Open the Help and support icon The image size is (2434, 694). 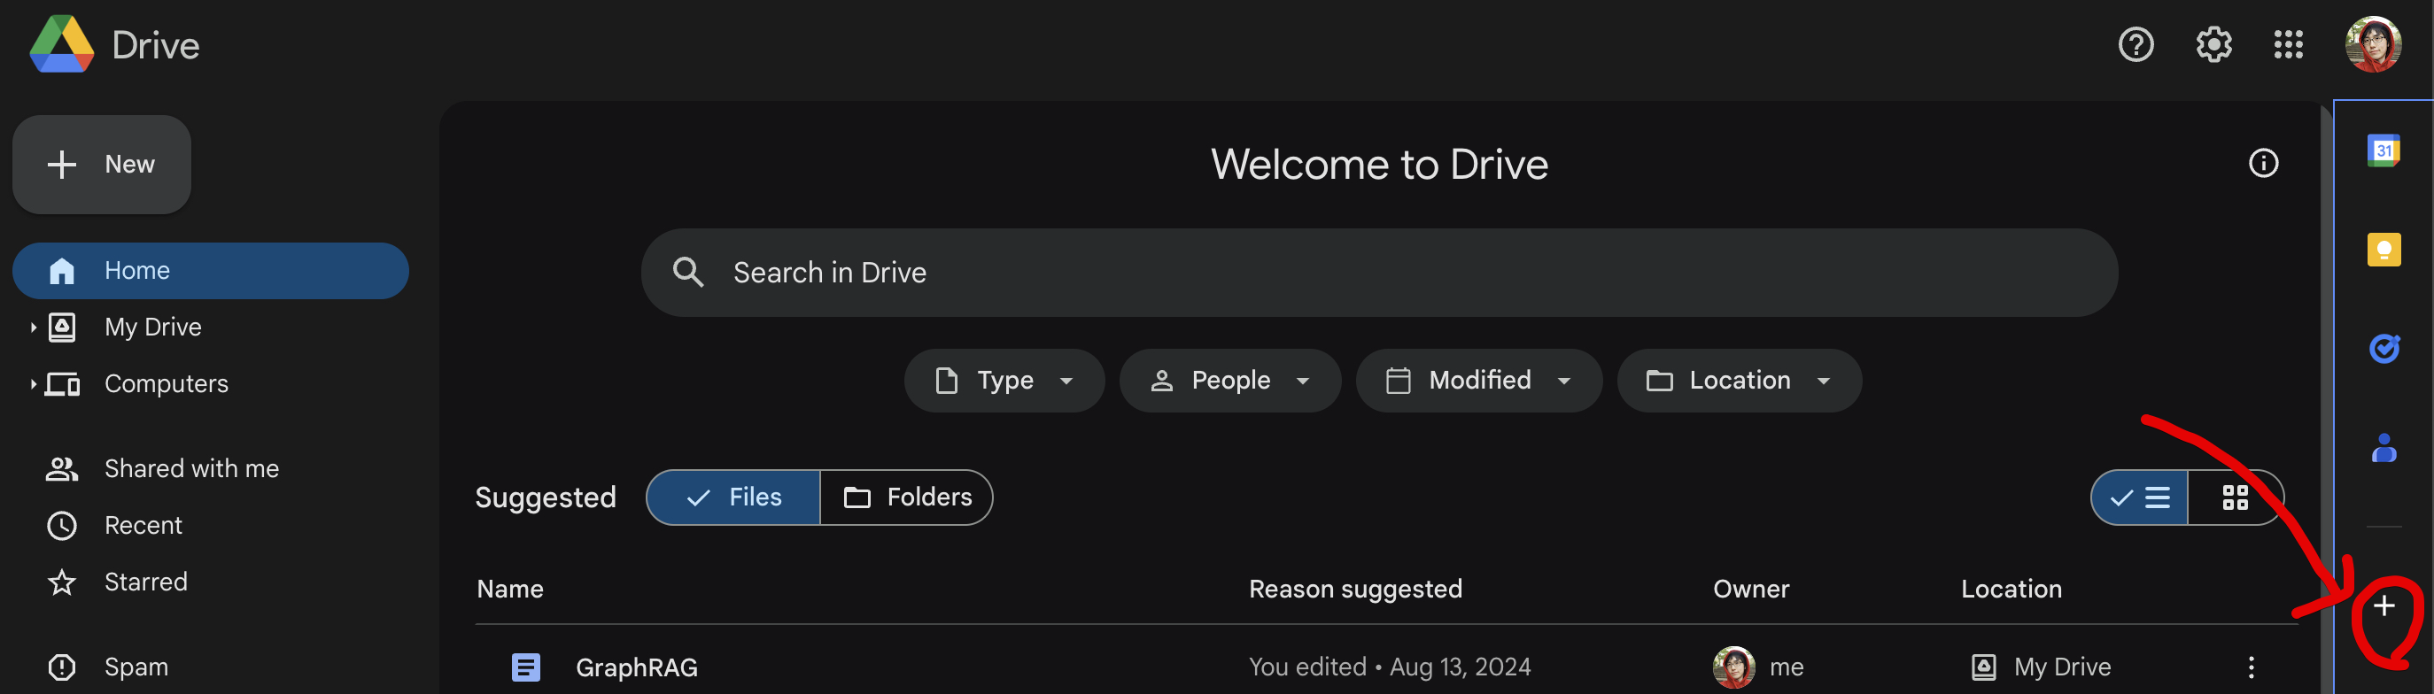[2136, 44]
